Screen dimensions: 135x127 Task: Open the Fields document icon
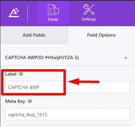pyautogui.click(x=53, y=10)
